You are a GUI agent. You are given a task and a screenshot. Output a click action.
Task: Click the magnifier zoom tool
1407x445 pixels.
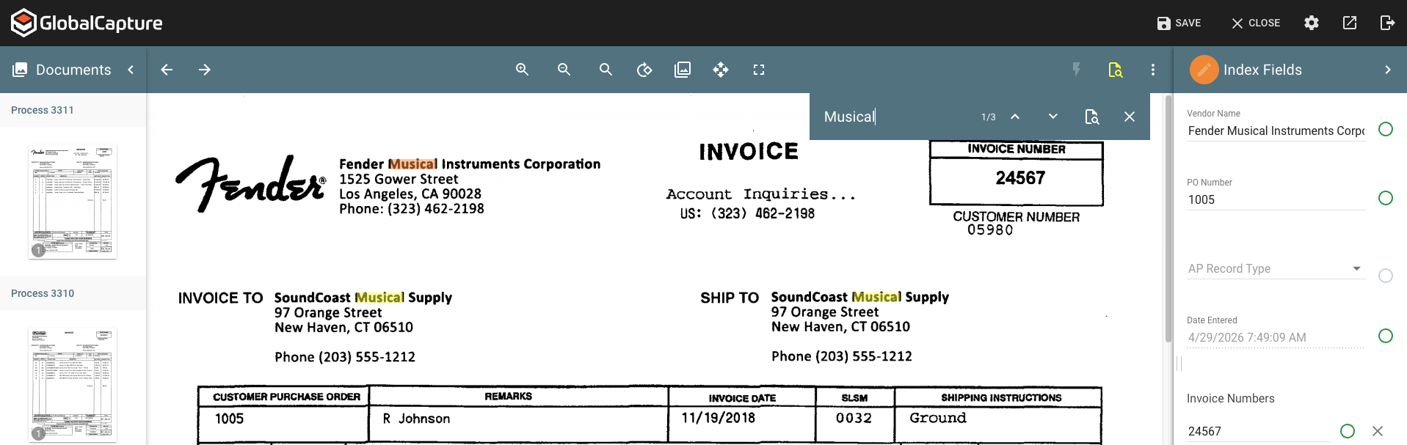coord(606,70)
